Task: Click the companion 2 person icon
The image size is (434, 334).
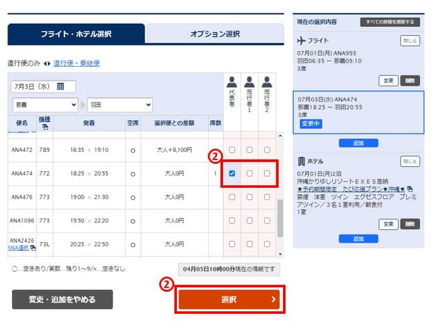Action: click(267, 81)
